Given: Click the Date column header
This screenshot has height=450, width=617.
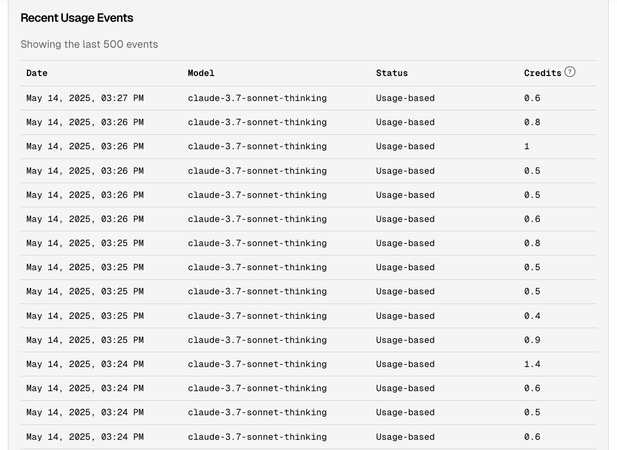Looking at the screenshot, I should point(37,73).
